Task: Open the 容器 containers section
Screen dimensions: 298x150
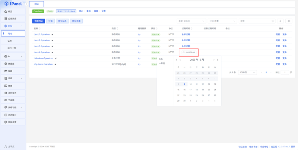Action: pyautogui.click(x=13, y=71)
